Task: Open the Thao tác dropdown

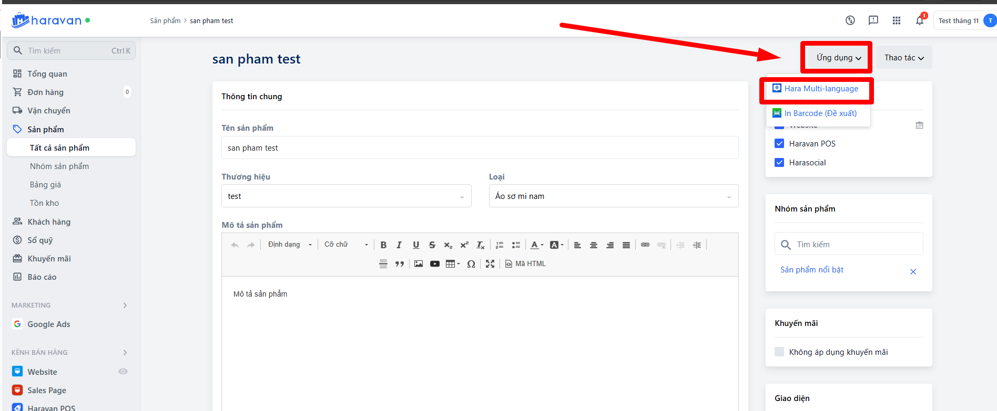Action: (903, 58)
